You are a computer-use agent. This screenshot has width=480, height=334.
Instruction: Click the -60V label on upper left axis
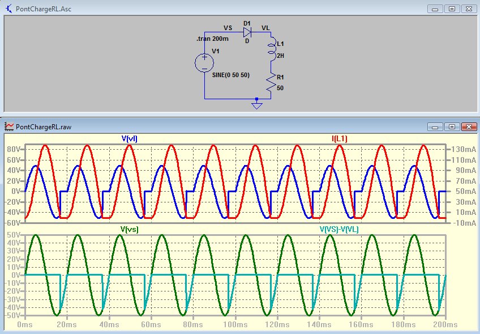click(12, 223)
